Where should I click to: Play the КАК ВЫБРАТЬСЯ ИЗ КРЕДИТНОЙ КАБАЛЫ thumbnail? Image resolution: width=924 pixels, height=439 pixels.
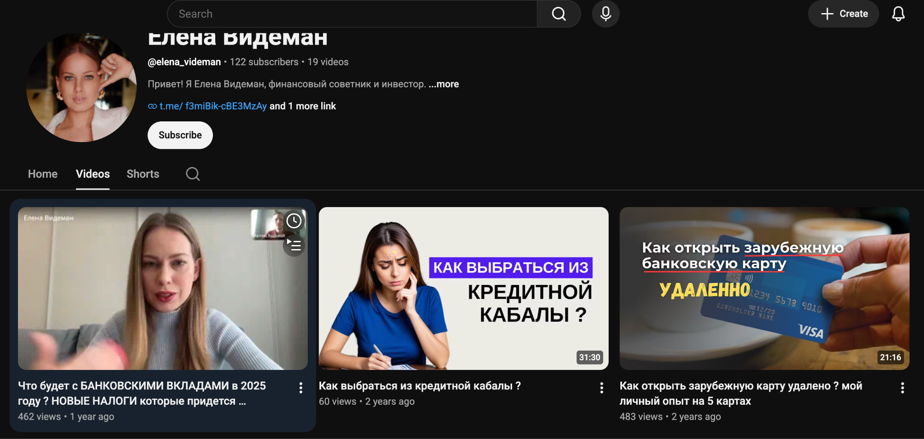point(463,288)
